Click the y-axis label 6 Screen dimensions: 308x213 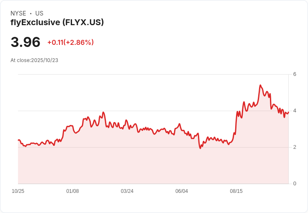(295, 74)
